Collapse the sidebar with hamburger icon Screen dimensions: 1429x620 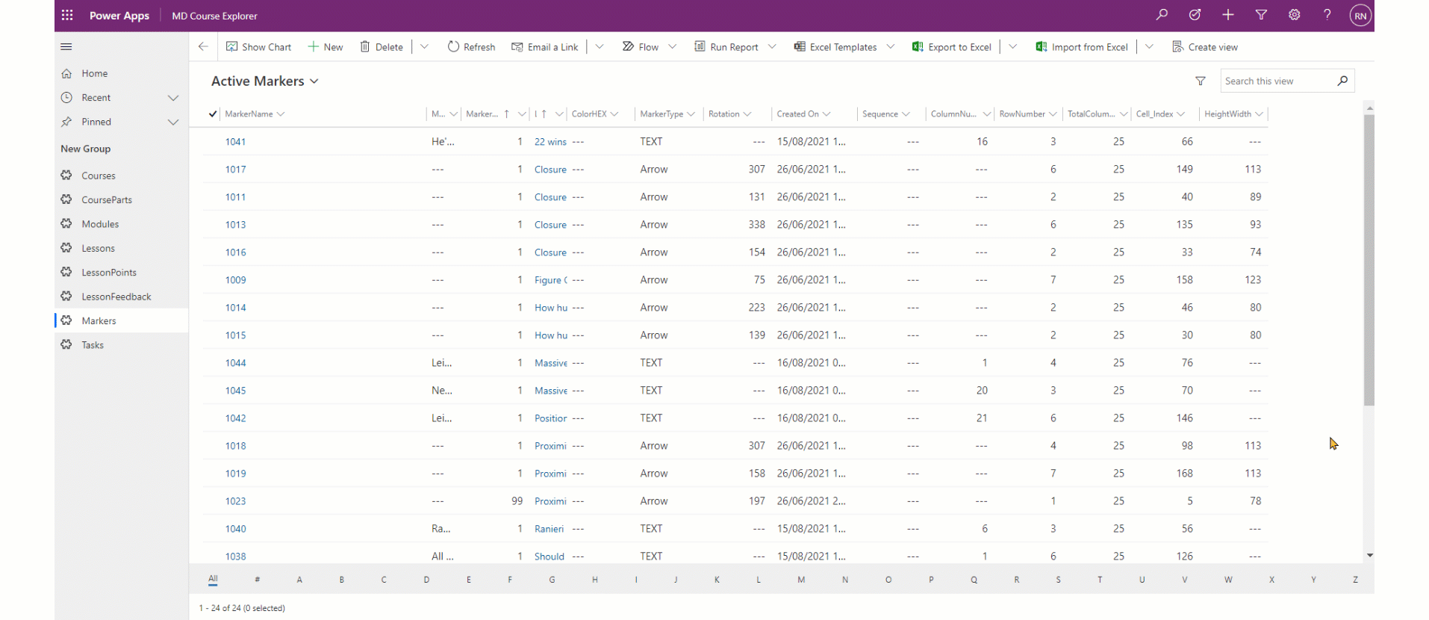click(66, 46)
